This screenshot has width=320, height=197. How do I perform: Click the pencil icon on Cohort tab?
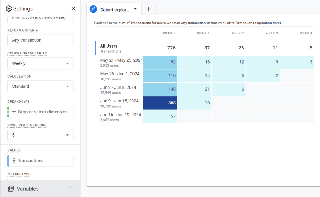click(93, 9)
